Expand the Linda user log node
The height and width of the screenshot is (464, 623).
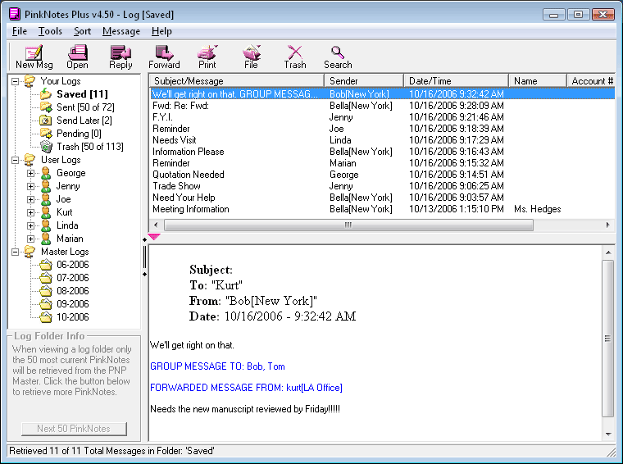[30, 225]
